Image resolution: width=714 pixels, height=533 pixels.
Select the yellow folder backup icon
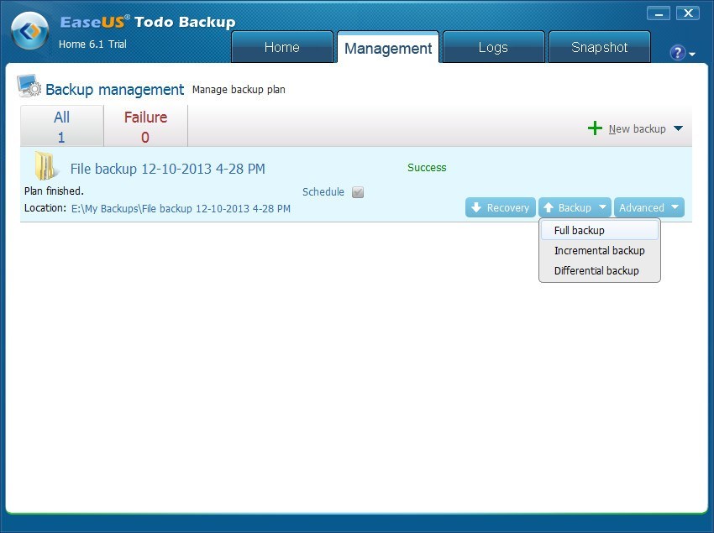click(45, 166)
